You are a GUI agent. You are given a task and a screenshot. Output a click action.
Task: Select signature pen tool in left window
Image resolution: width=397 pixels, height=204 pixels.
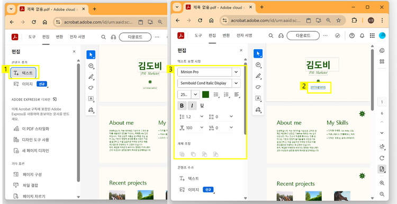[91, 110]
